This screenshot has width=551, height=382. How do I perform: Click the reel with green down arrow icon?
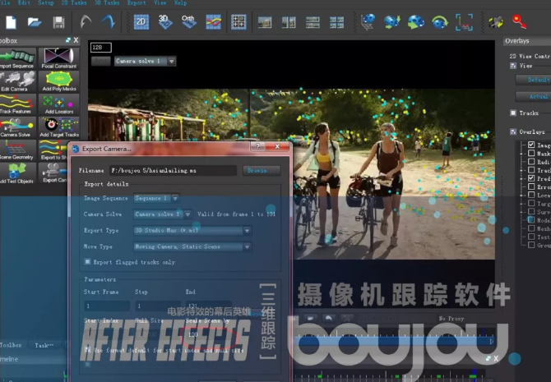click(x=392, y=21)
